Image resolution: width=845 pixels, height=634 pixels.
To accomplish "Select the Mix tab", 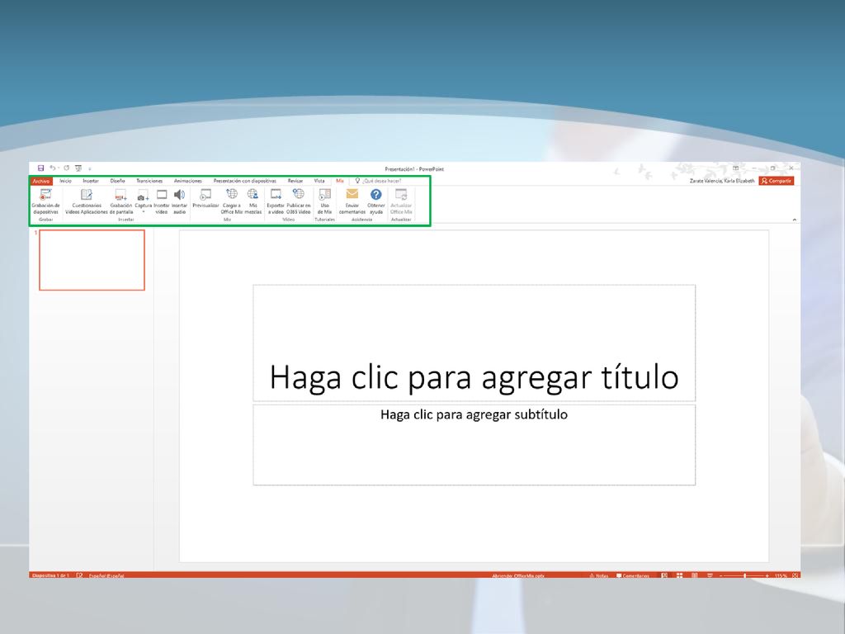I will 339,181.
